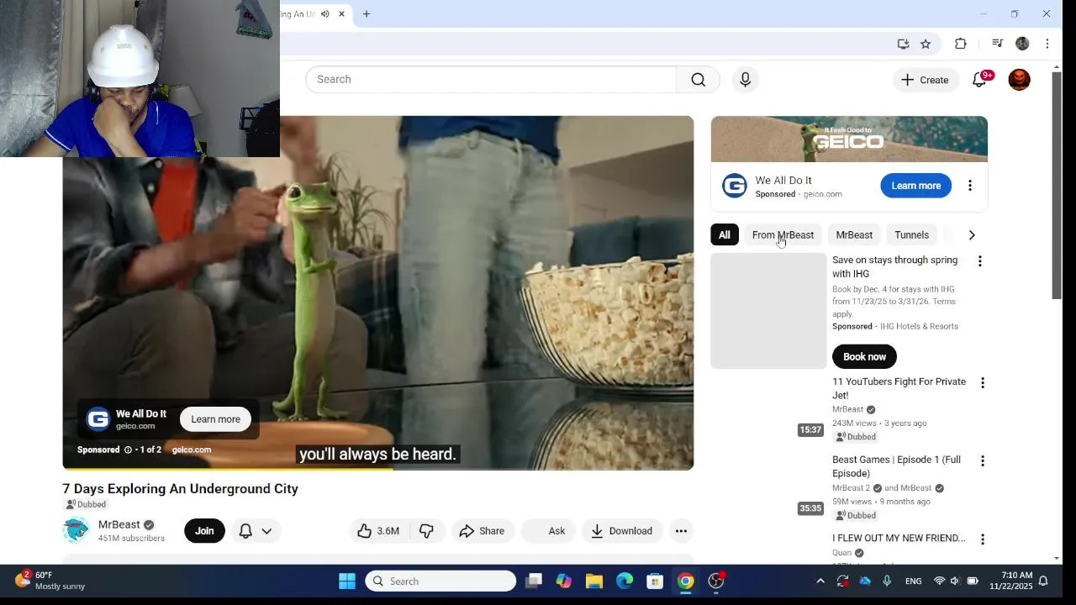Open more actions ellipsis beside Download
Screen dimensions: 1076x605
tap(681, 531)
